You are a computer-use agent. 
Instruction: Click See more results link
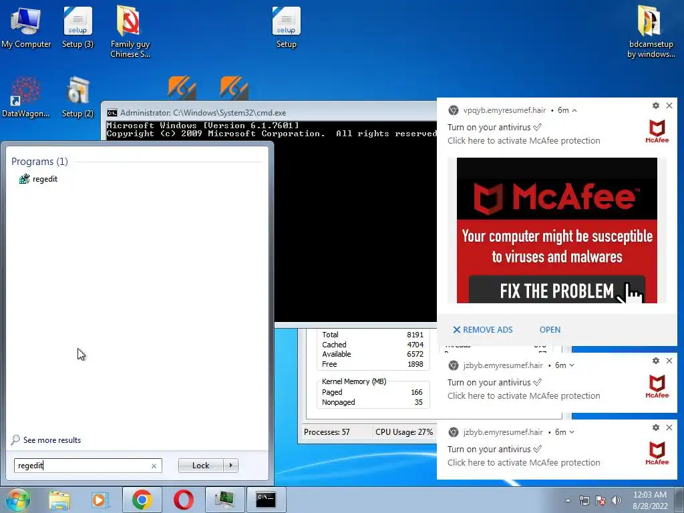click(x=46, y=440)
